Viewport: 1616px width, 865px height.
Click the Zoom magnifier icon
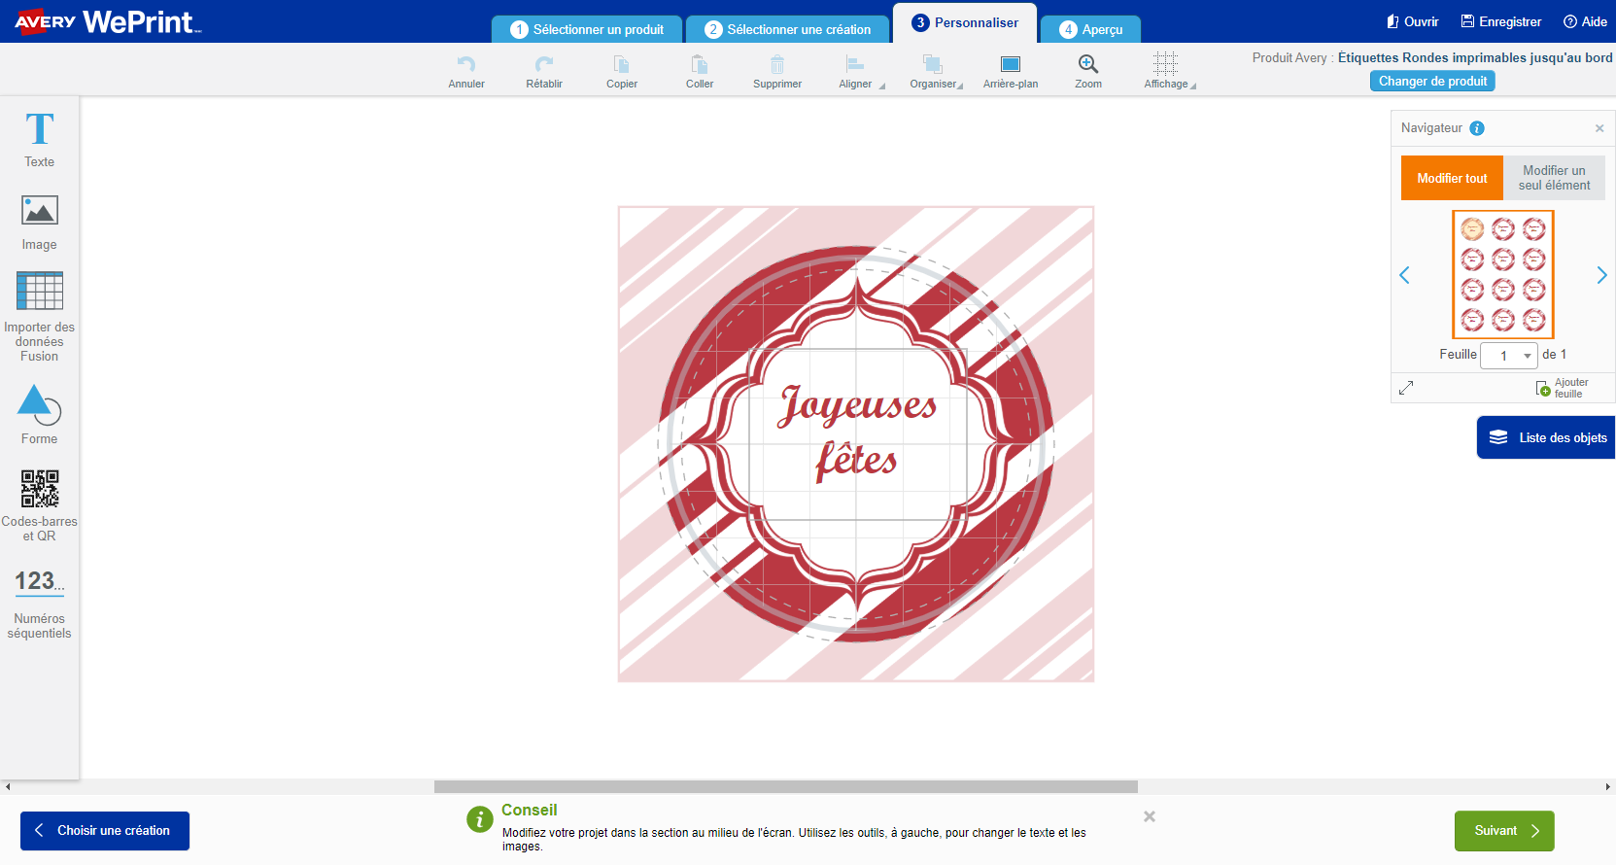pyautogui.click(x=1088, y=64)
